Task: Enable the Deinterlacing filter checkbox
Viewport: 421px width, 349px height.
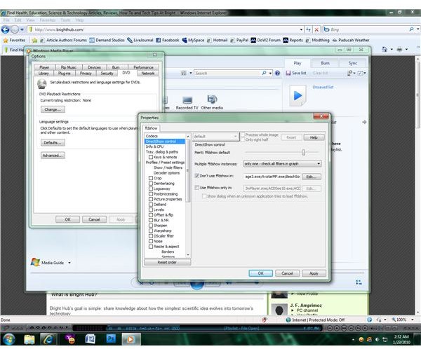Action: (x=151, y=184)
